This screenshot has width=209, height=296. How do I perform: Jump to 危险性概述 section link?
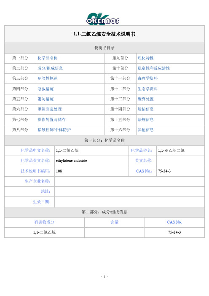pos(48,78)
